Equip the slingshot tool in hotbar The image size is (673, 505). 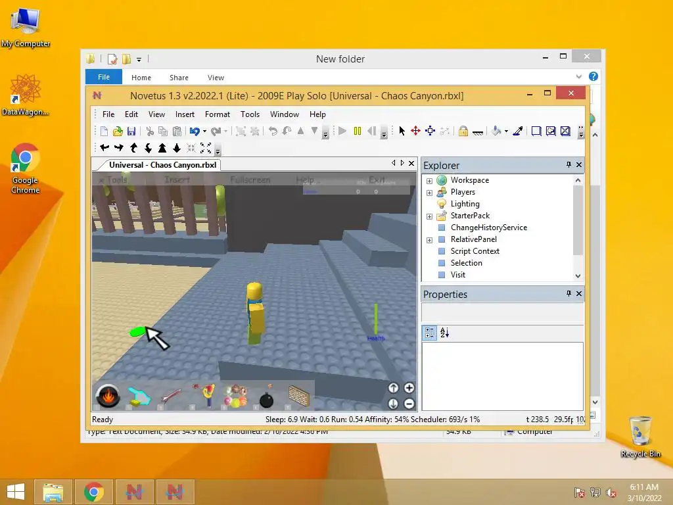[x=205, y=395]
